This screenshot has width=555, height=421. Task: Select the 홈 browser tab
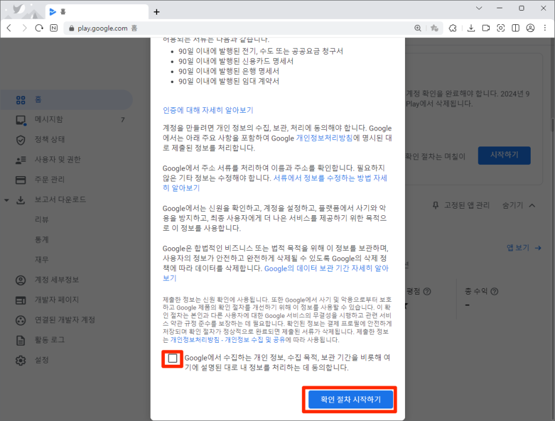coord(97,12)
